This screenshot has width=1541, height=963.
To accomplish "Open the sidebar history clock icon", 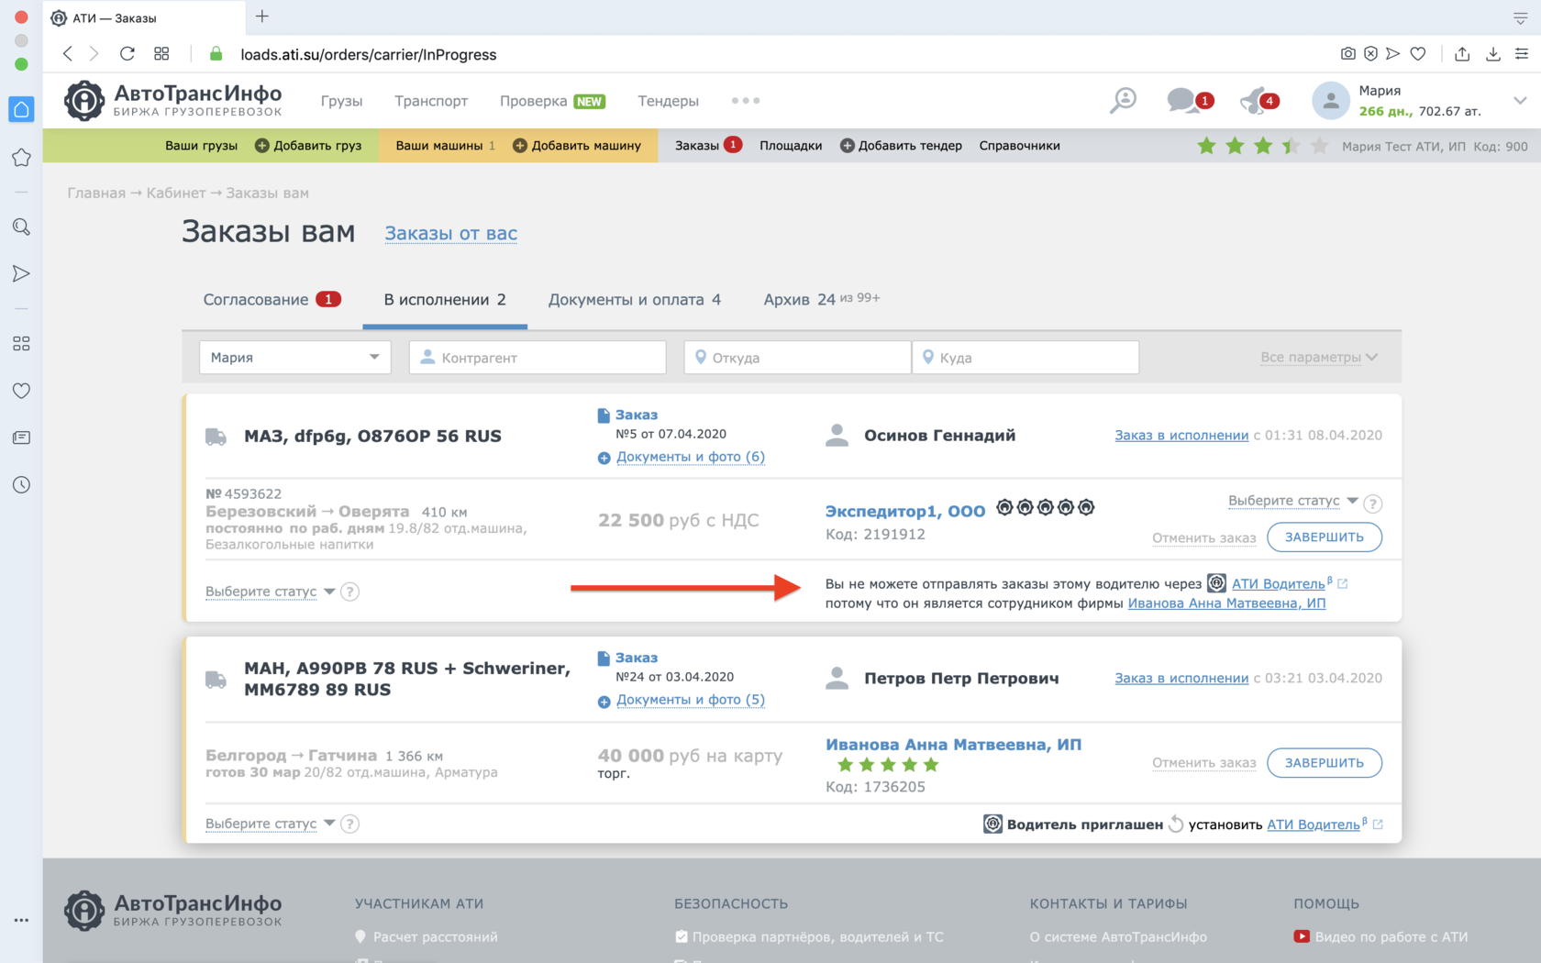I will pos(21,484).
